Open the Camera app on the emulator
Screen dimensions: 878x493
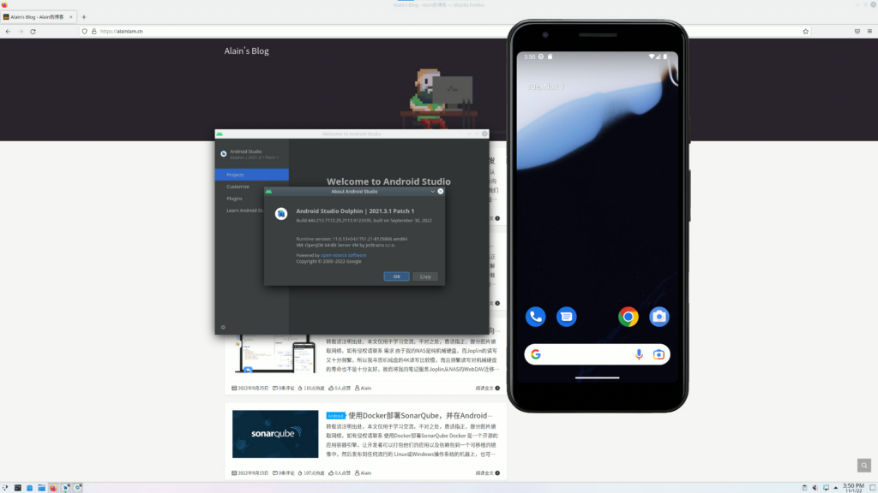(659, 317)
